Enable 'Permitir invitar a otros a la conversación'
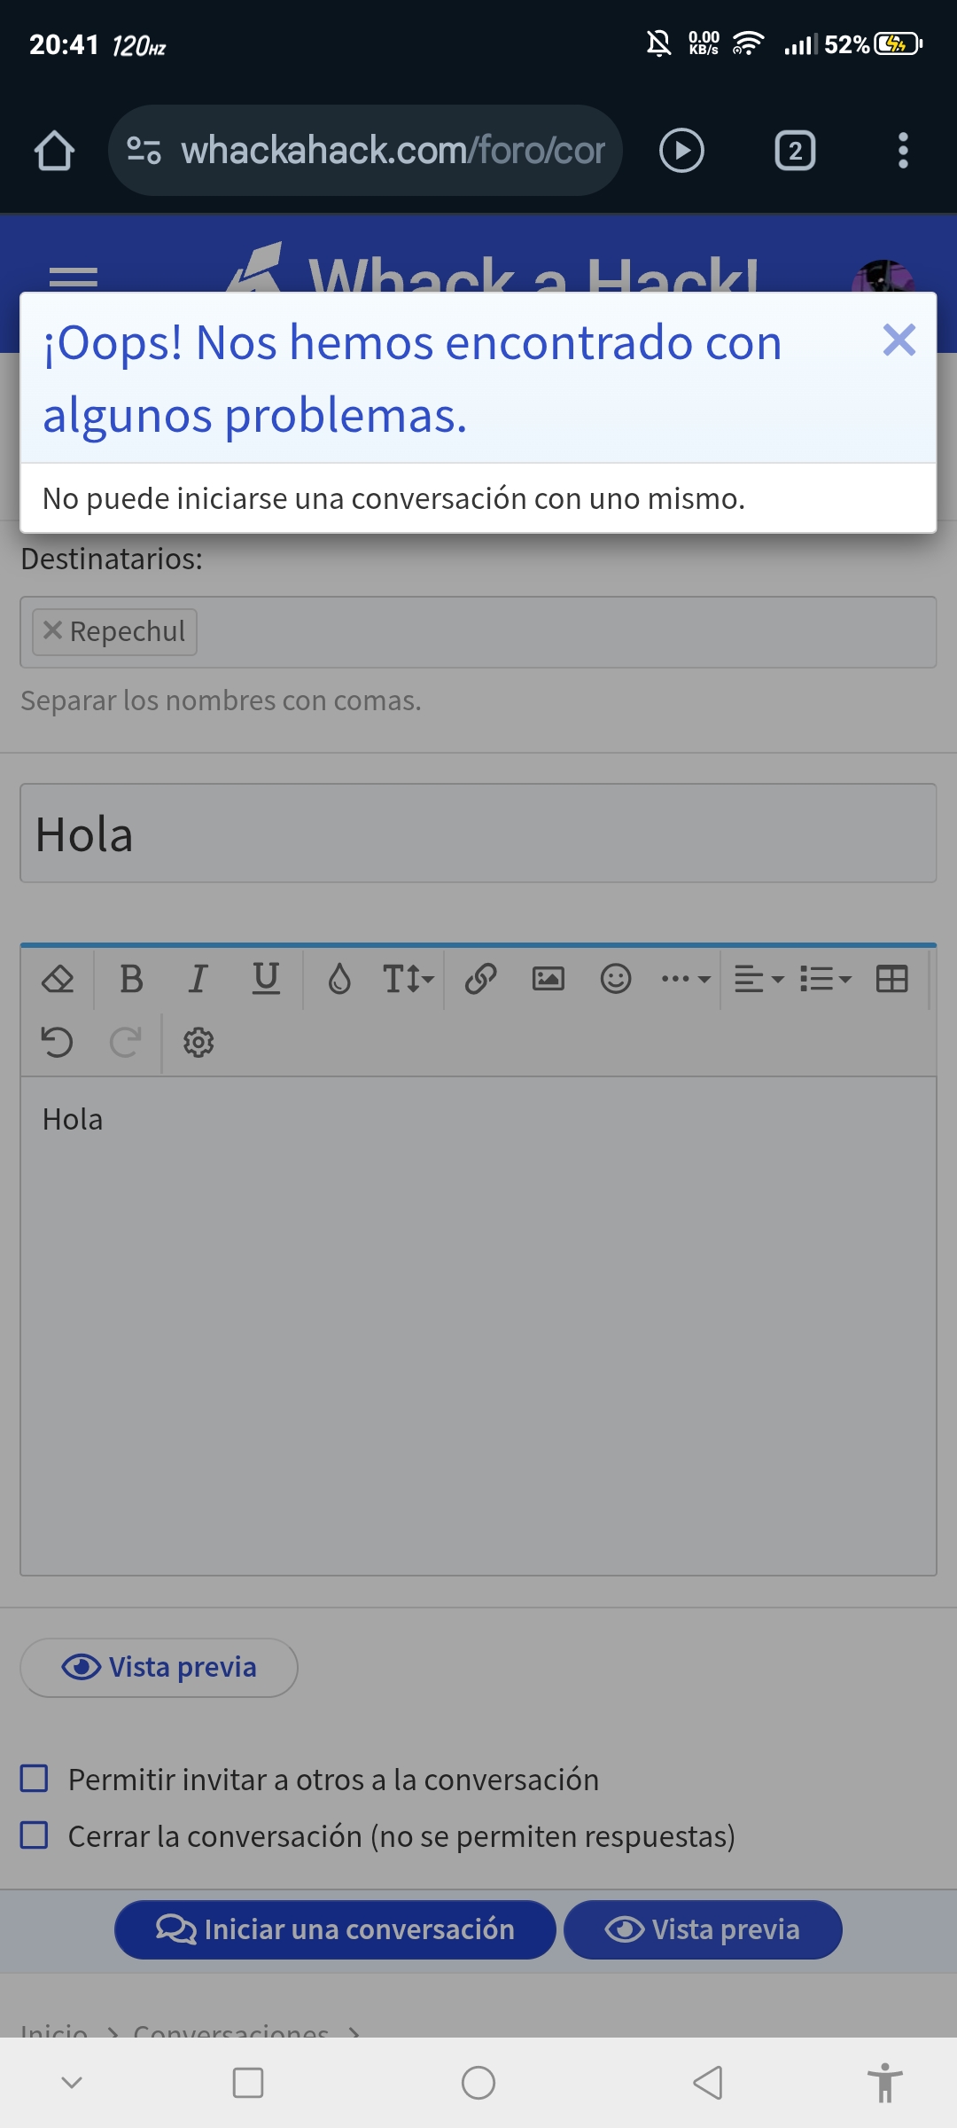This screenshot has width=957, height=2128. click(x=35, y=1779)
